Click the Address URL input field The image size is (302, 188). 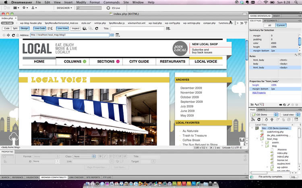(69, 35)
